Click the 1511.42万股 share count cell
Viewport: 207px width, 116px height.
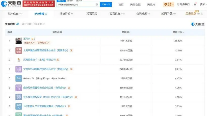pyautogui.click(x=126, y=97)
